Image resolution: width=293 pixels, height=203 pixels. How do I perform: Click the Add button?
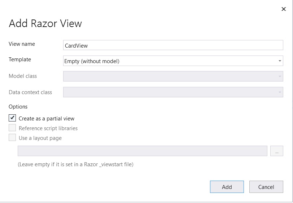click(227, 187)
